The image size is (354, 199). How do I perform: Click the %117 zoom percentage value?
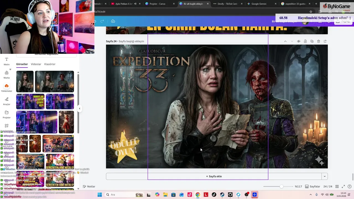[x=298, y=187]
